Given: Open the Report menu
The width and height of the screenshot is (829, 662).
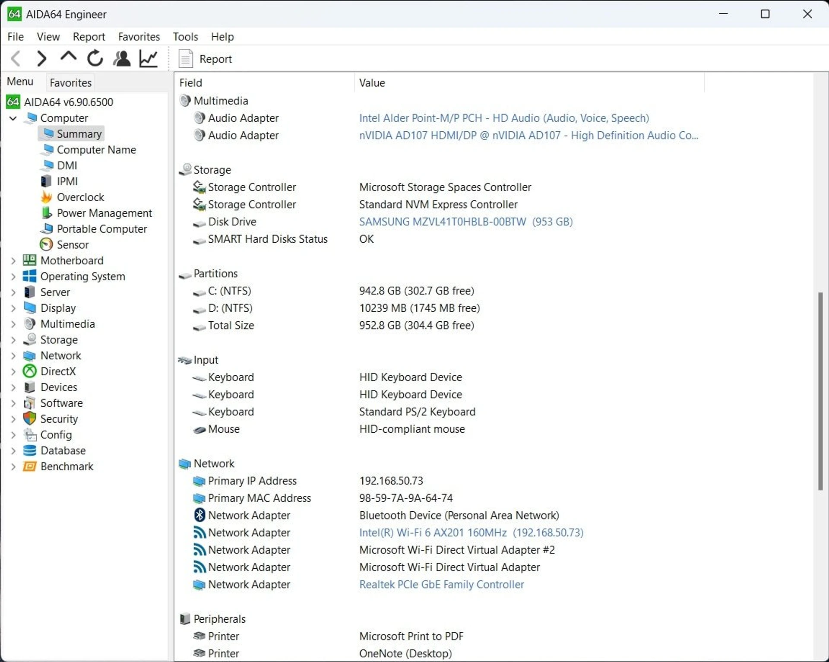Looking at the screenshot, I should point(89,37).
